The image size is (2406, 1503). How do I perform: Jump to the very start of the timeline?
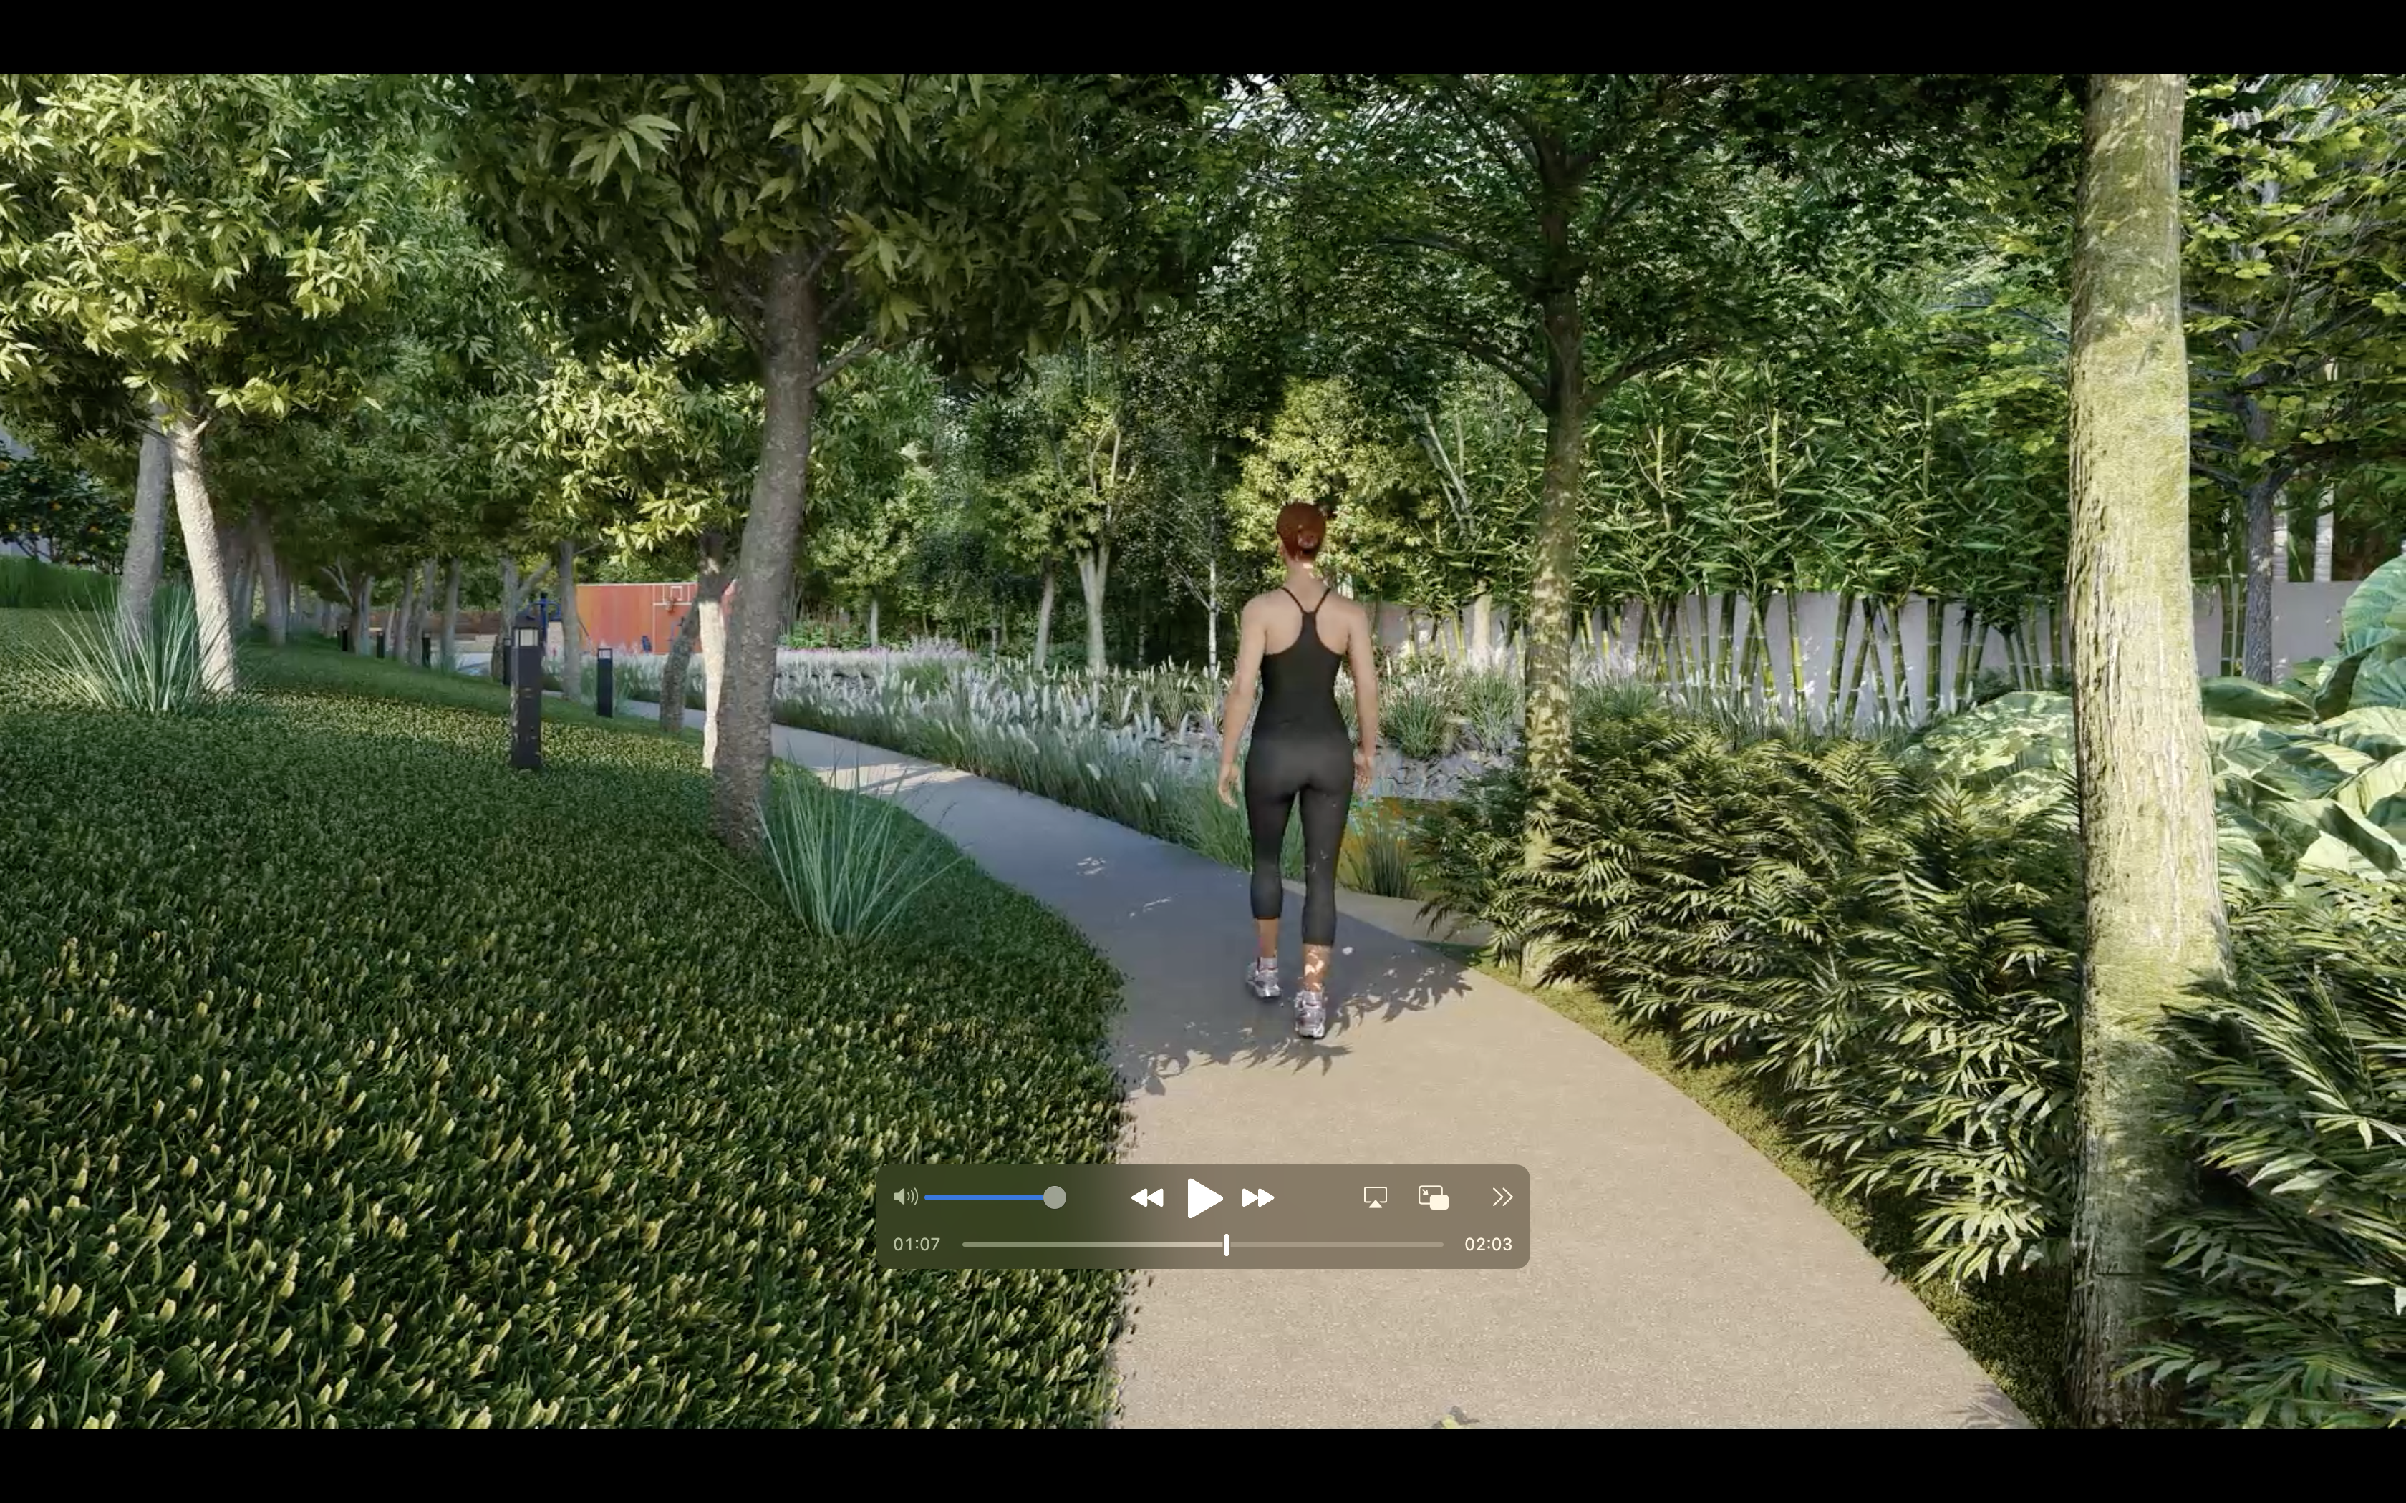(965, 1245)
